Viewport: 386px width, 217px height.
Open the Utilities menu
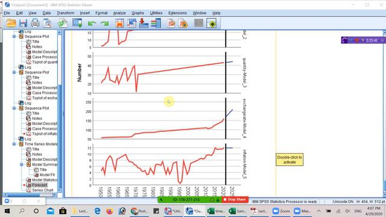pos(156,13)
